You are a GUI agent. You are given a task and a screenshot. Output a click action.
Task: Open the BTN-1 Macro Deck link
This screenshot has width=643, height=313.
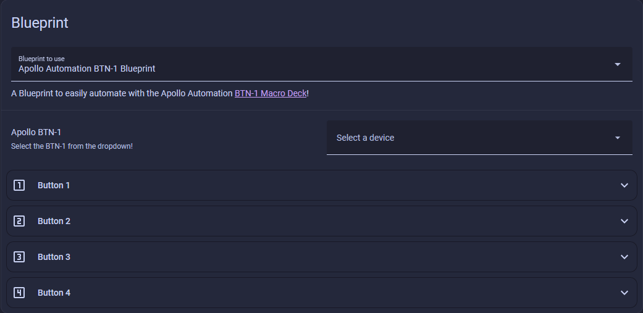click(271, 93)
